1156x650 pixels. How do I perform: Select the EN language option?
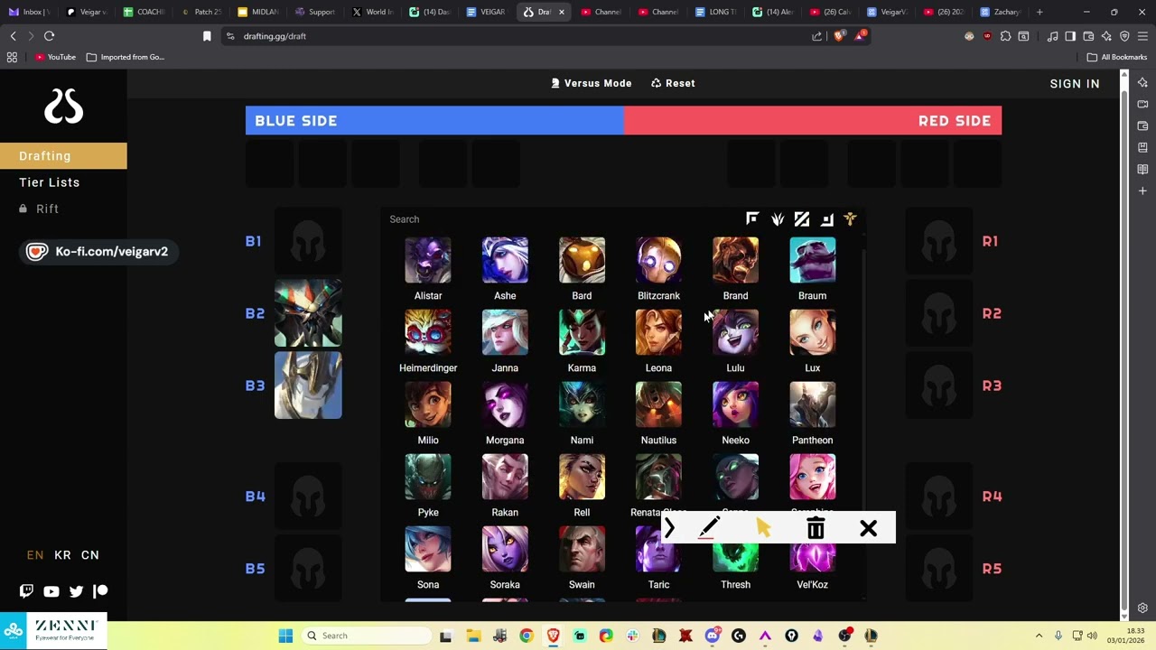[35, 555]
